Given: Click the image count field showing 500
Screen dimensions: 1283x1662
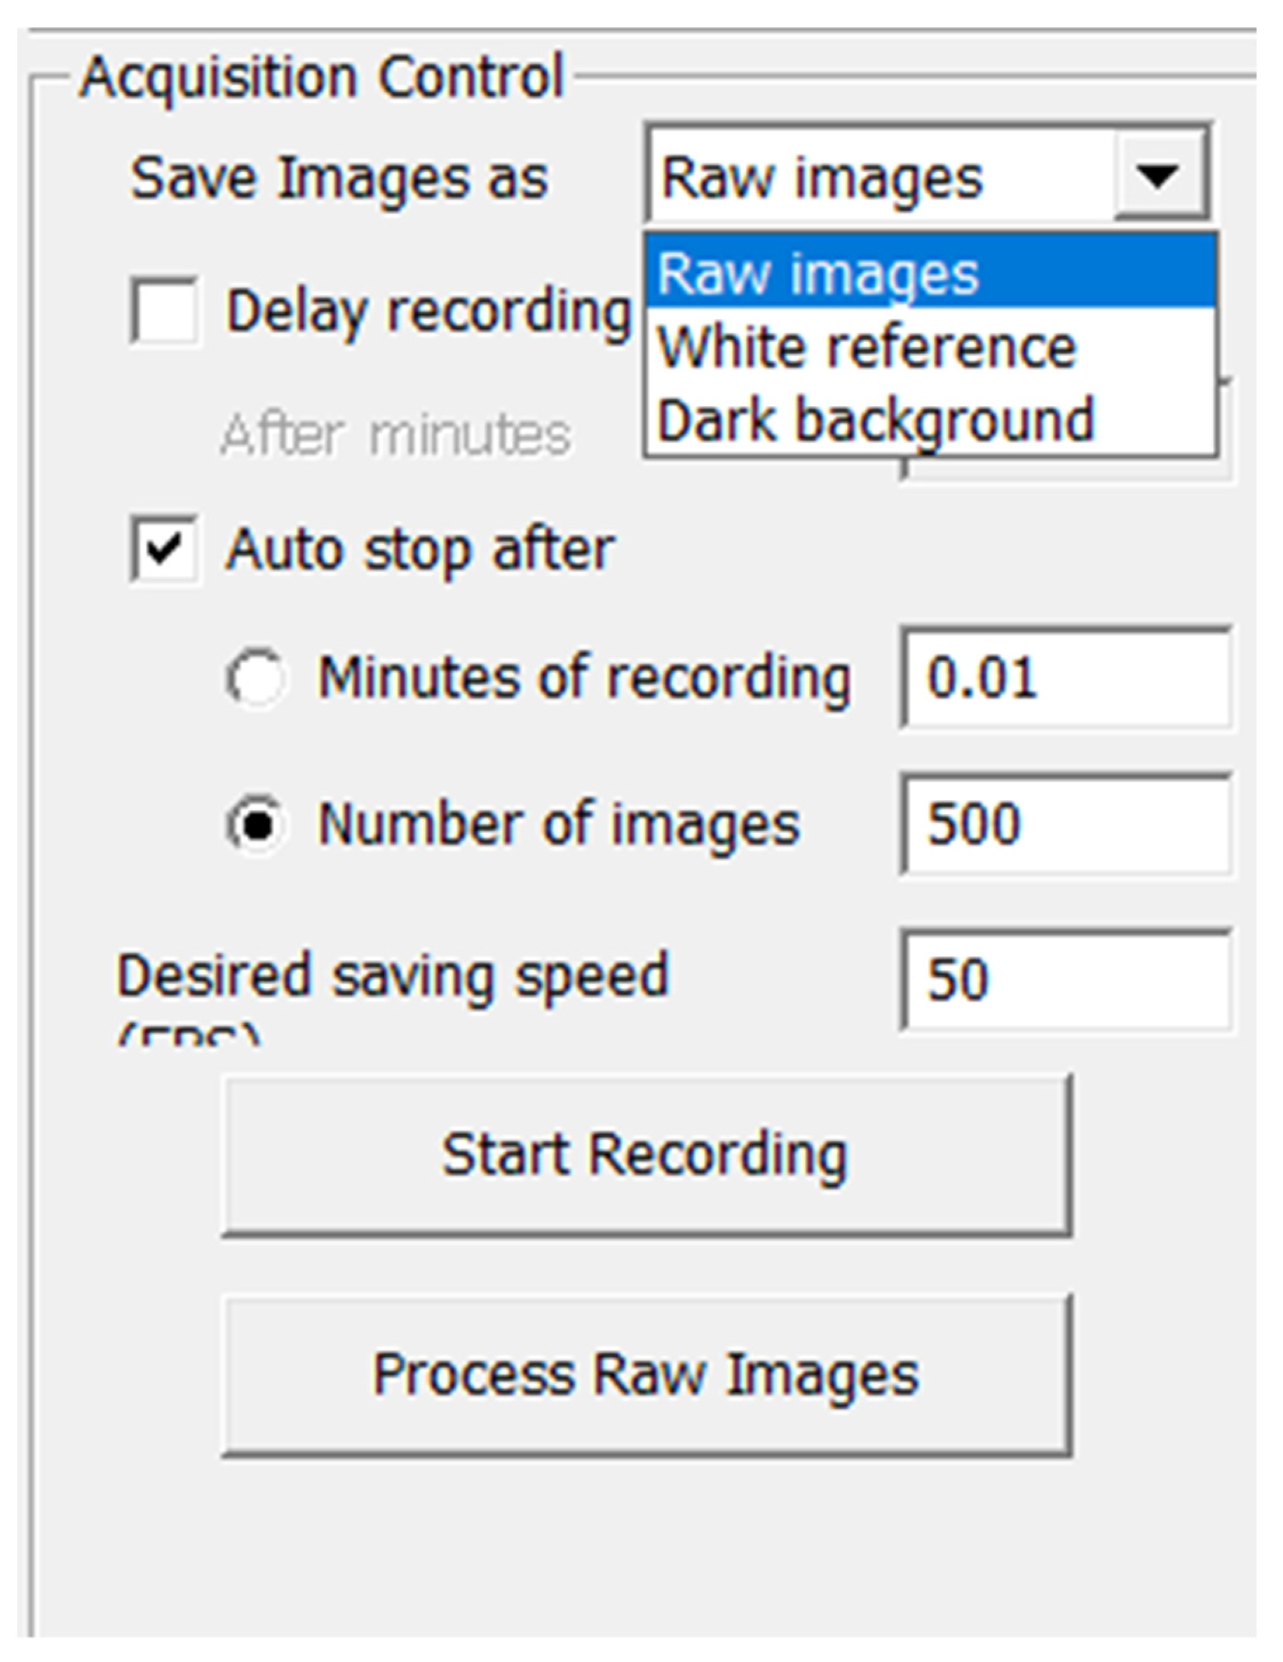Looking at the screenshot, I should coord(1066,824).
